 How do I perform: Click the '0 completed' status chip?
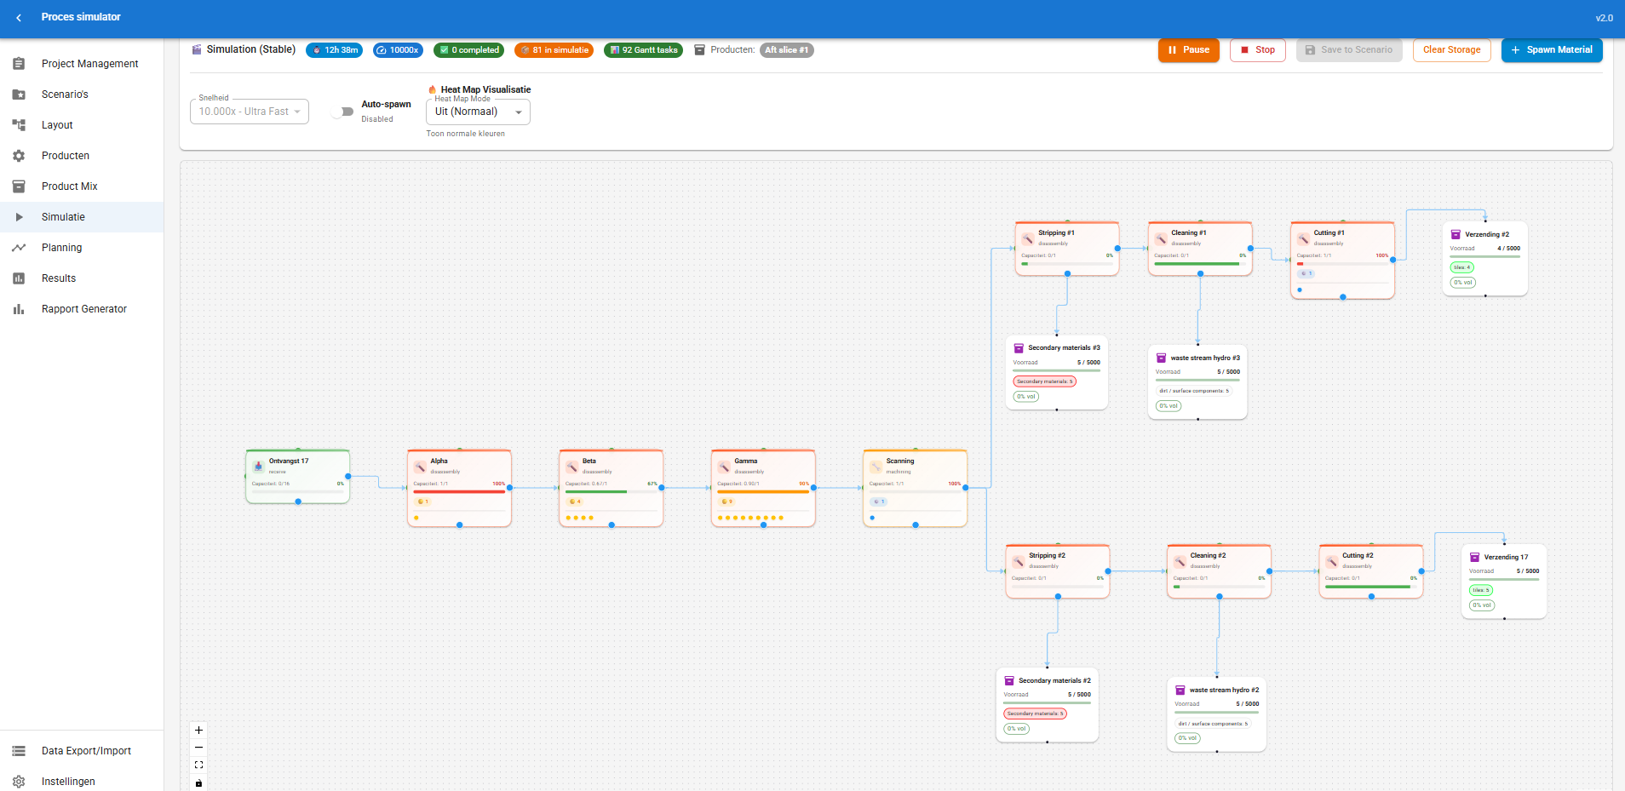point(468,49)
